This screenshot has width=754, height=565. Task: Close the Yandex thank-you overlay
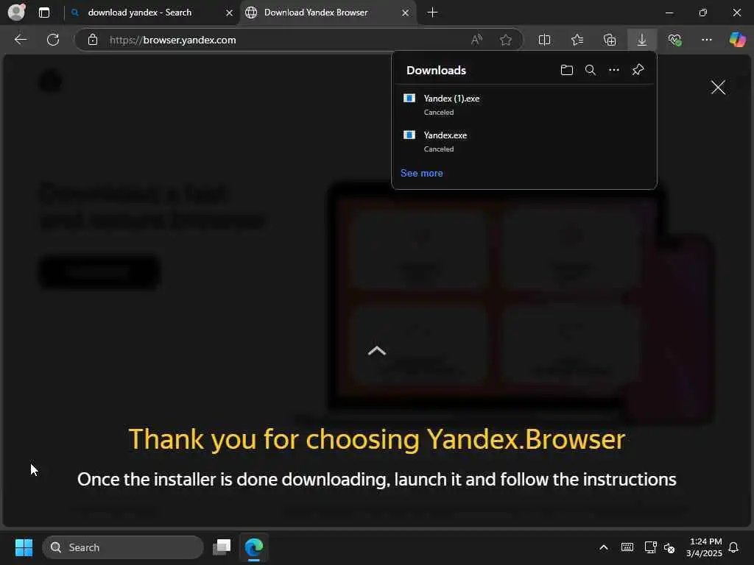click(718, 87)
